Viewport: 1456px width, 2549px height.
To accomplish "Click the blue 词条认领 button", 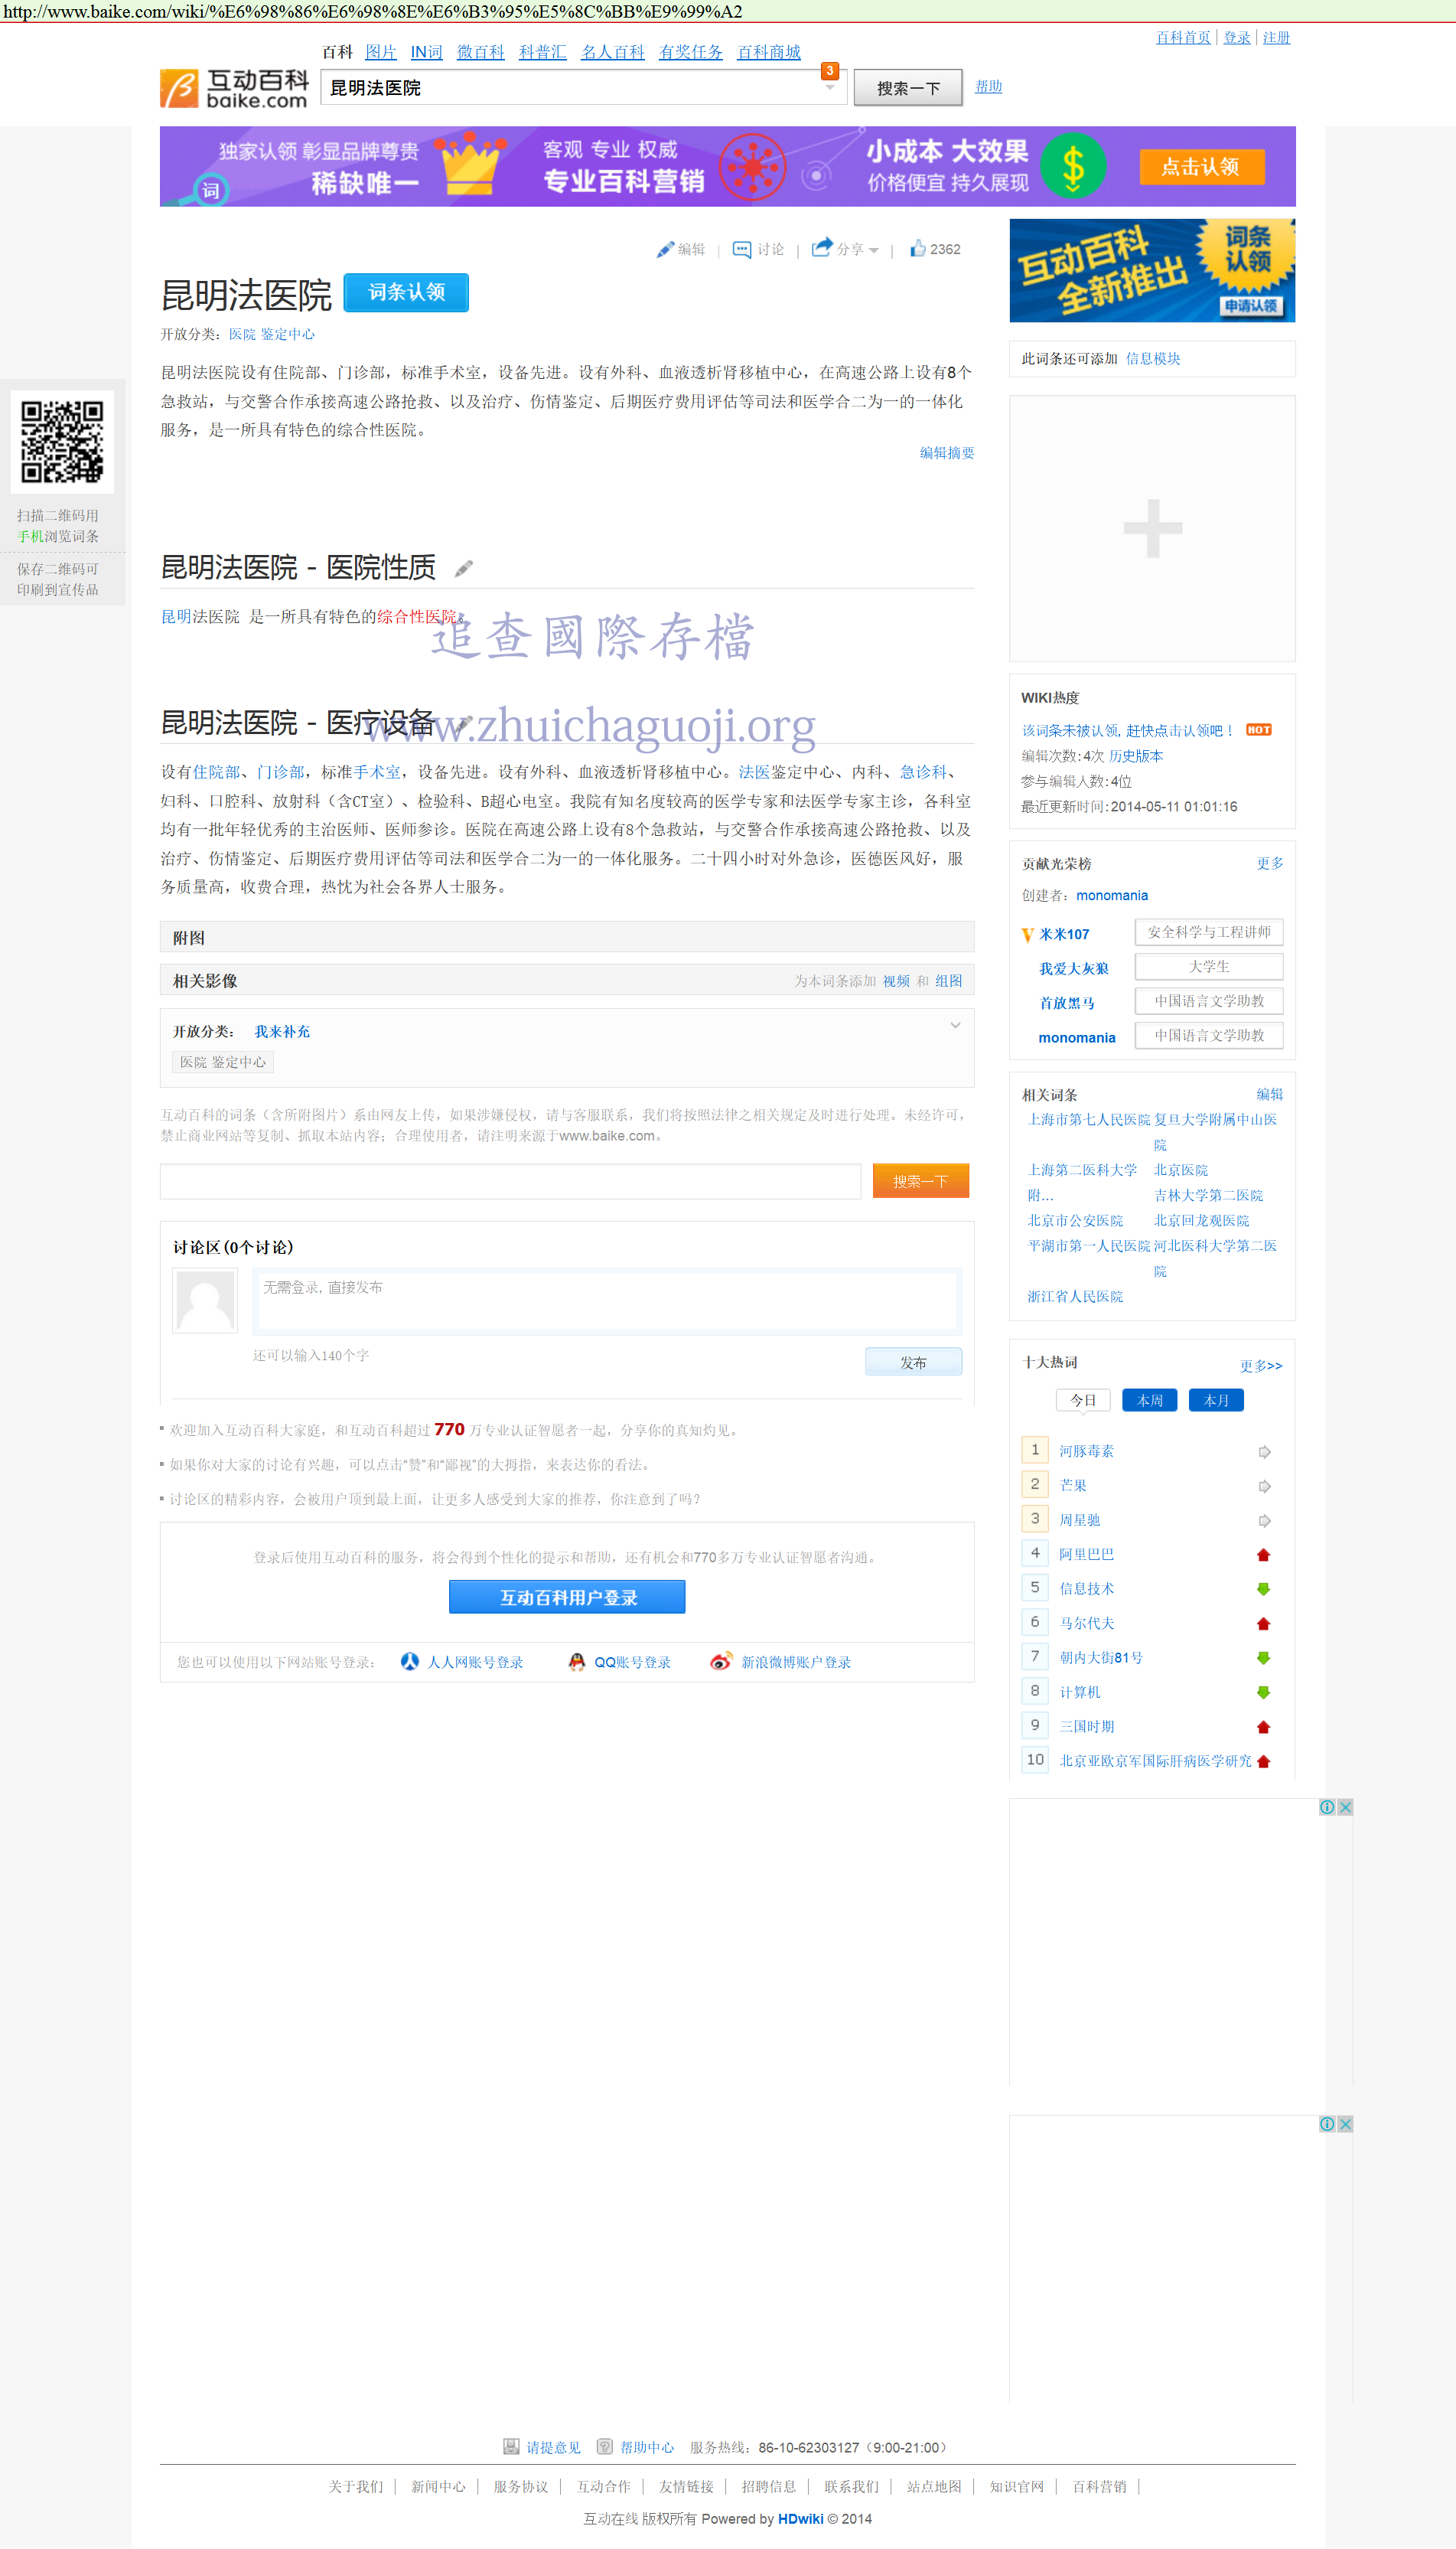I will (x=406, y=292).
